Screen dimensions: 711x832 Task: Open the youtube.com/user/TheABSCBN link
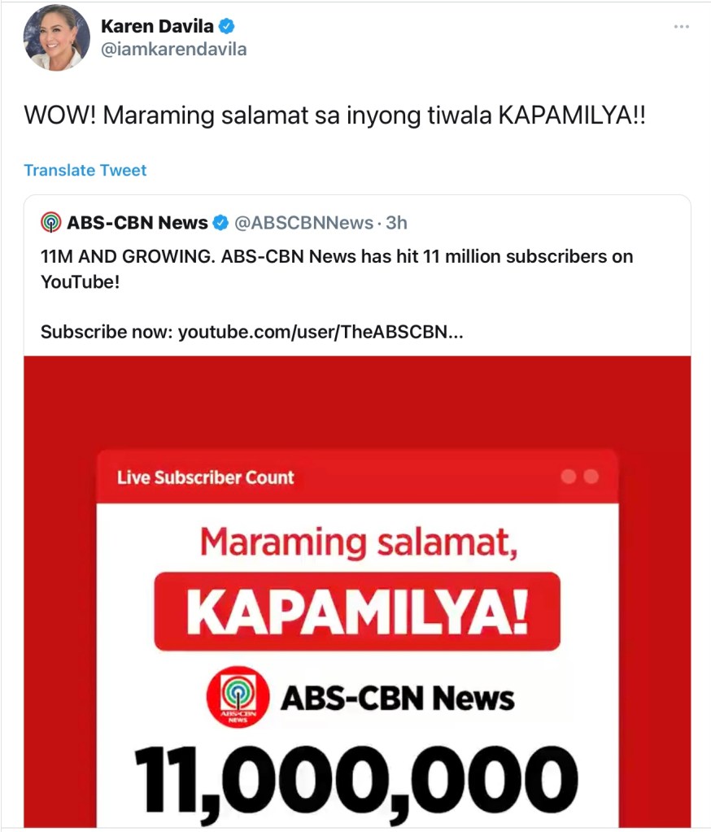click(x=321, y=332)
